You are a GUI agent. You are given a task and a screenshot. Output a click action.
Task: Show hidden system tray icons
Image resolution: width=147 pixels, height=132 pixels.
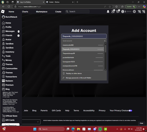[x=117, y=129]
